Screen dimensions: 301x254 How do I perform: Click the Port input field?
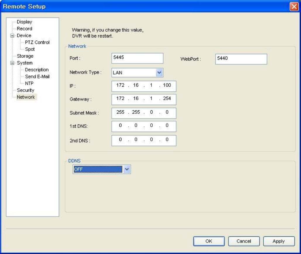pyautogui.click(x=137, y=58)
